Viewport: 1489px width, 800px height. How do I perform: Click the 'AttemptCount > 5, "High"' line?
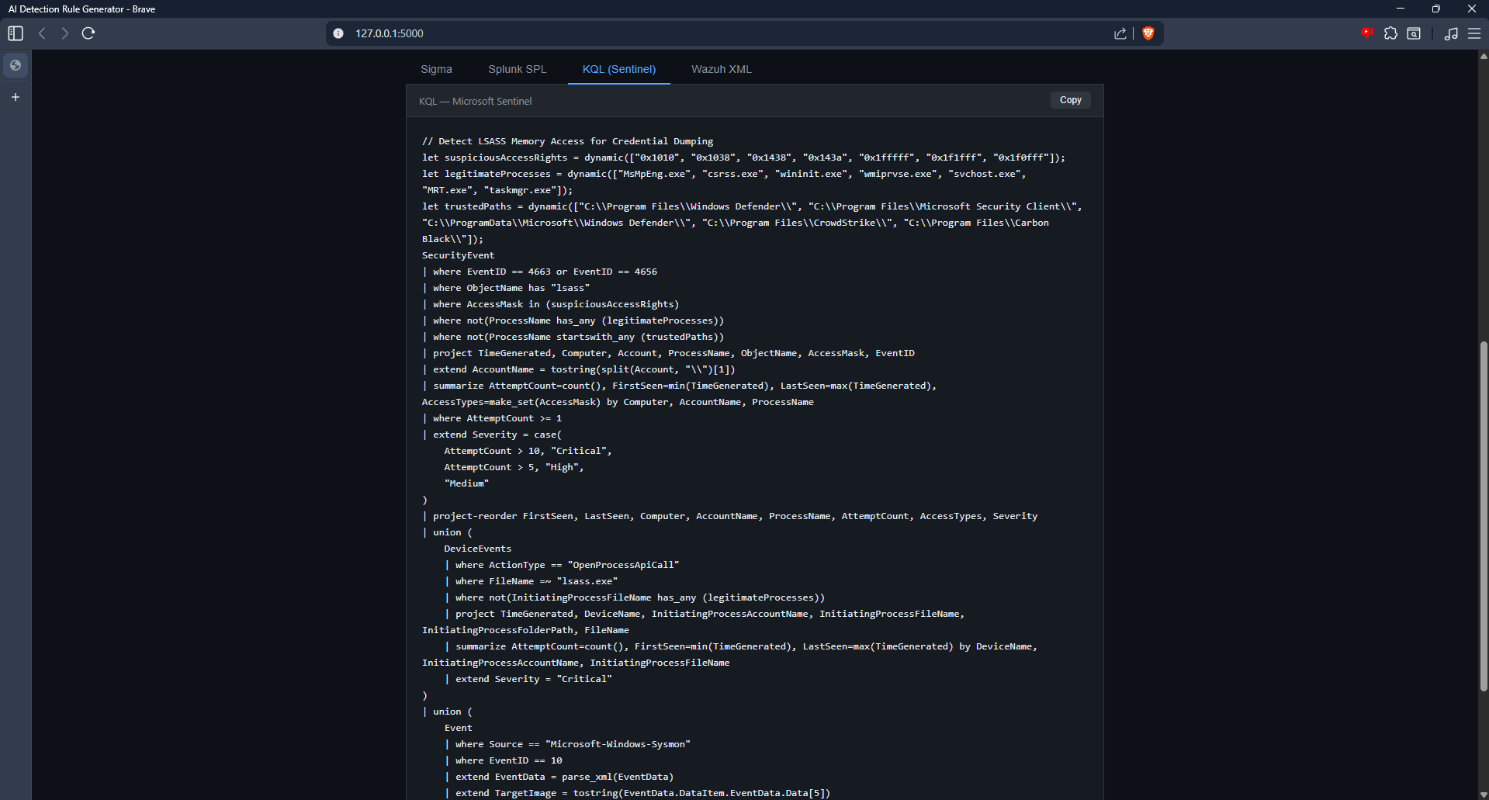[514, 467]
